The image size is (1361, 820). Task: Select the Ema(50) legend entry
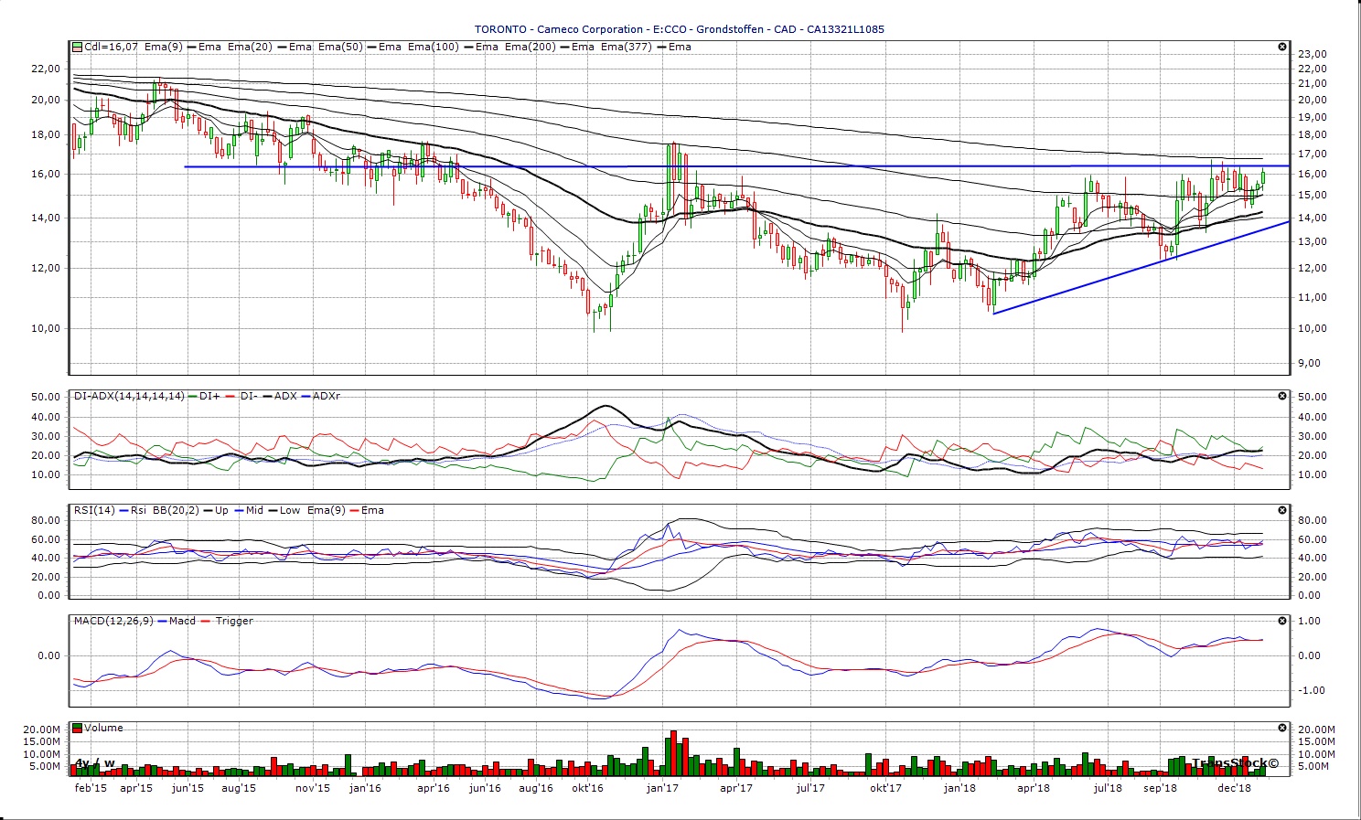point(340,47)
